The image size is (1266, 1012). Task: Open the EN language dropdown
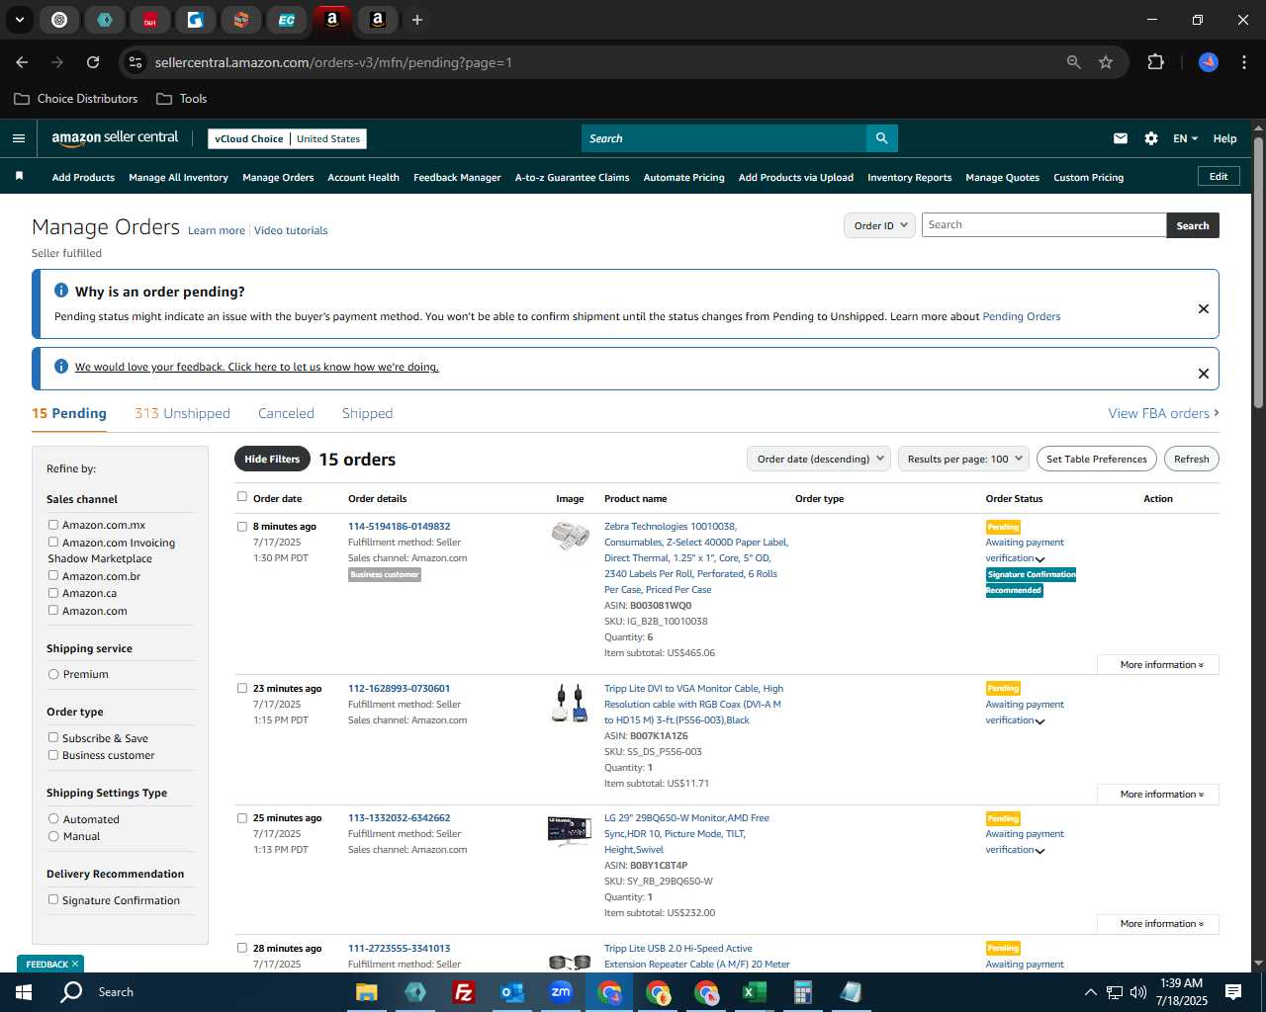1185,138
